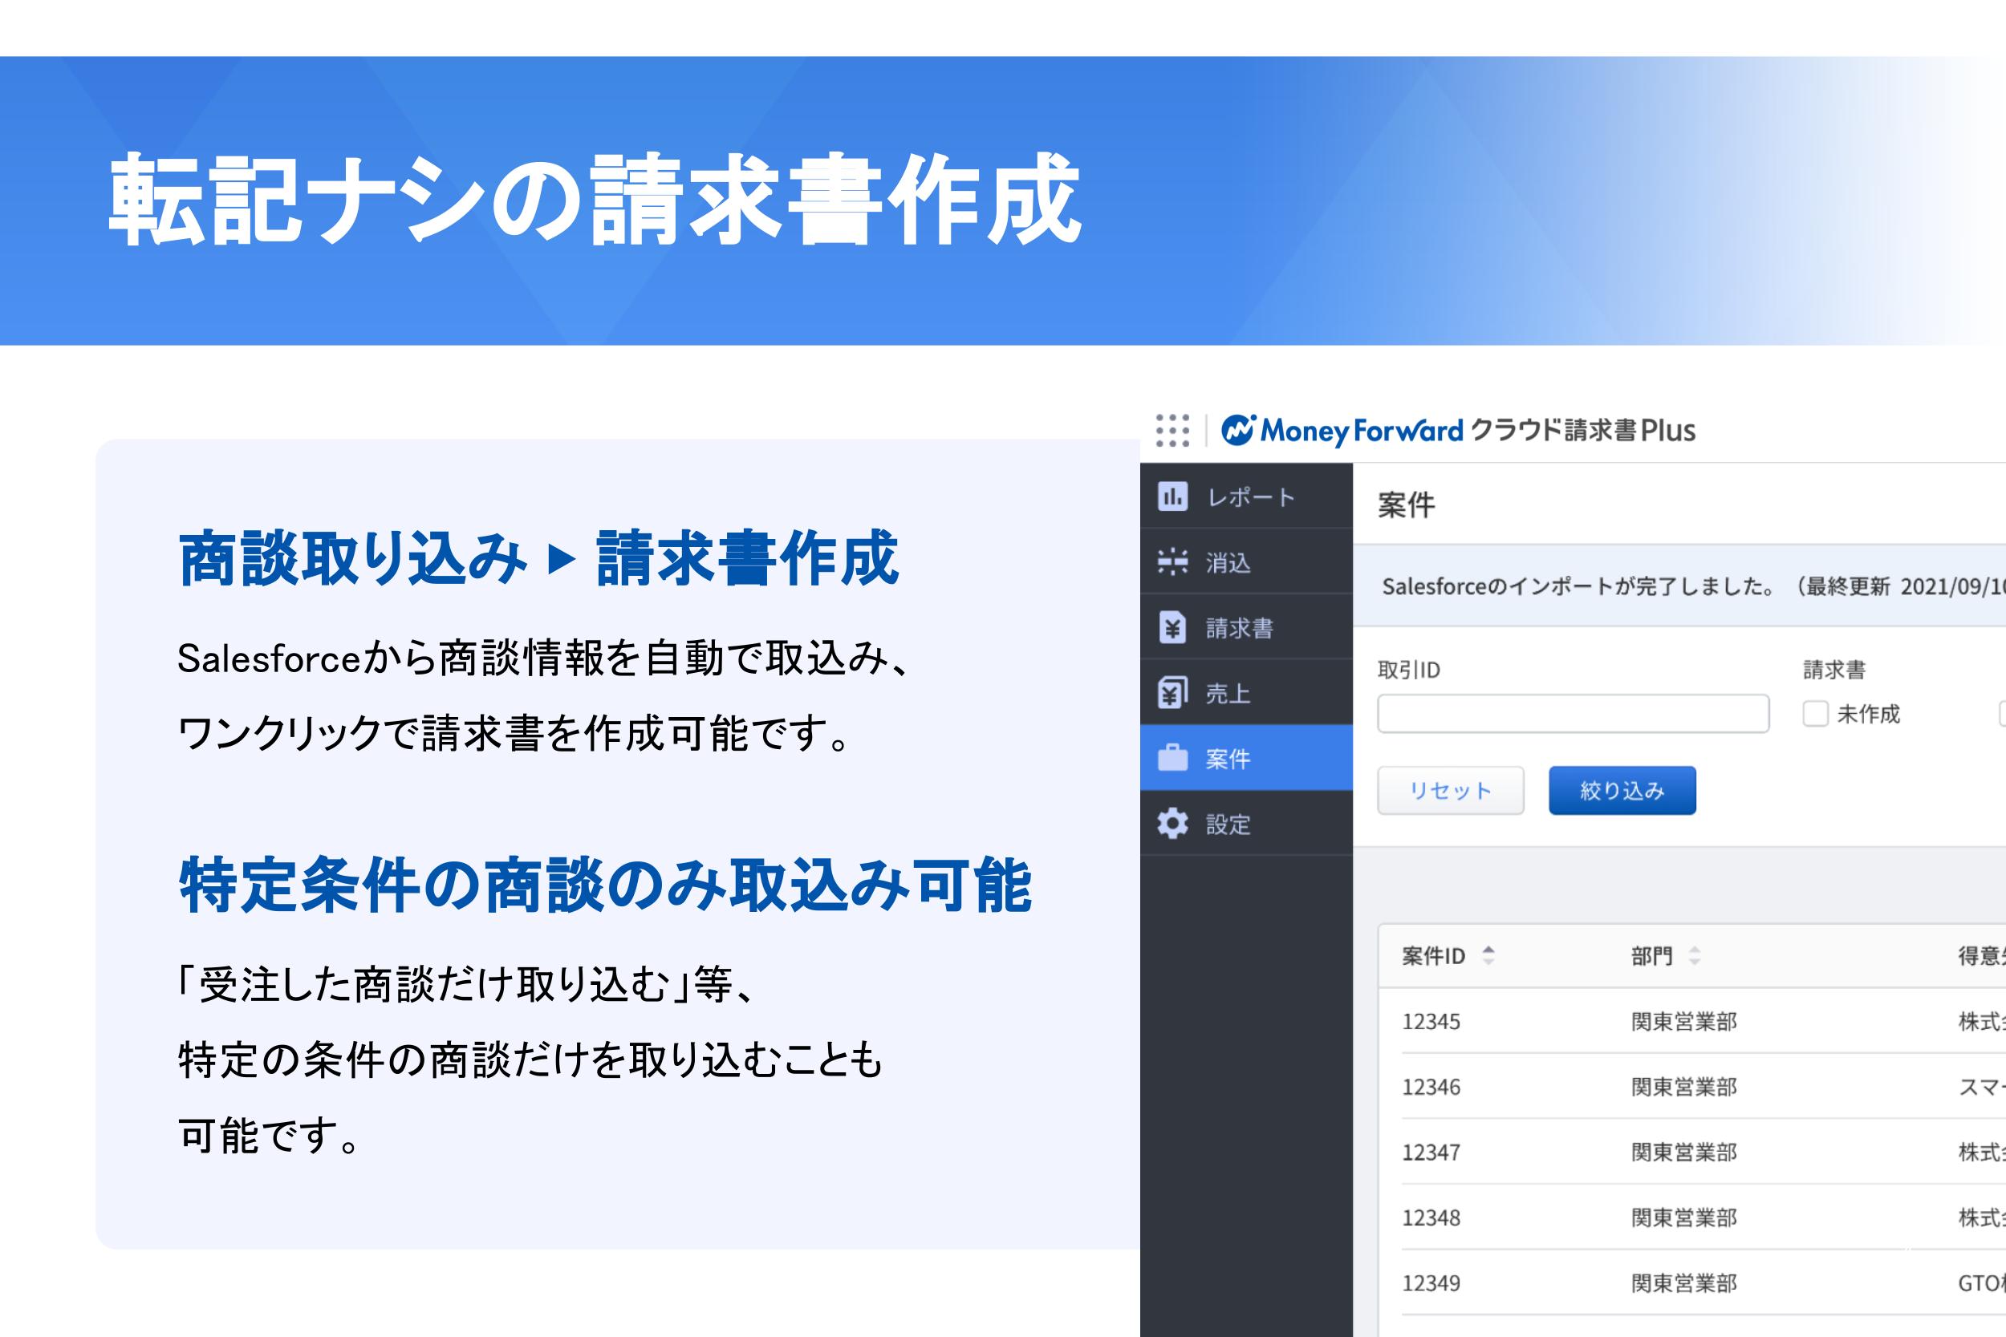The image size is (2006, 1337).
Task: Select the row with 案件ID 12345
Action: 1431,1022
